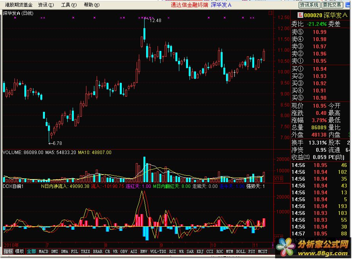The height and width of the screenshot is (259, 352).
Task: Click the 流入: -10190.75 value
Action: coord(108,186)
